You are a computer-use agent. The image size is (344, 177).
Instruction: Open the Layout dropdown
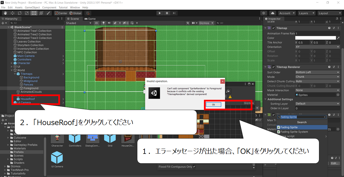(329, 13)
